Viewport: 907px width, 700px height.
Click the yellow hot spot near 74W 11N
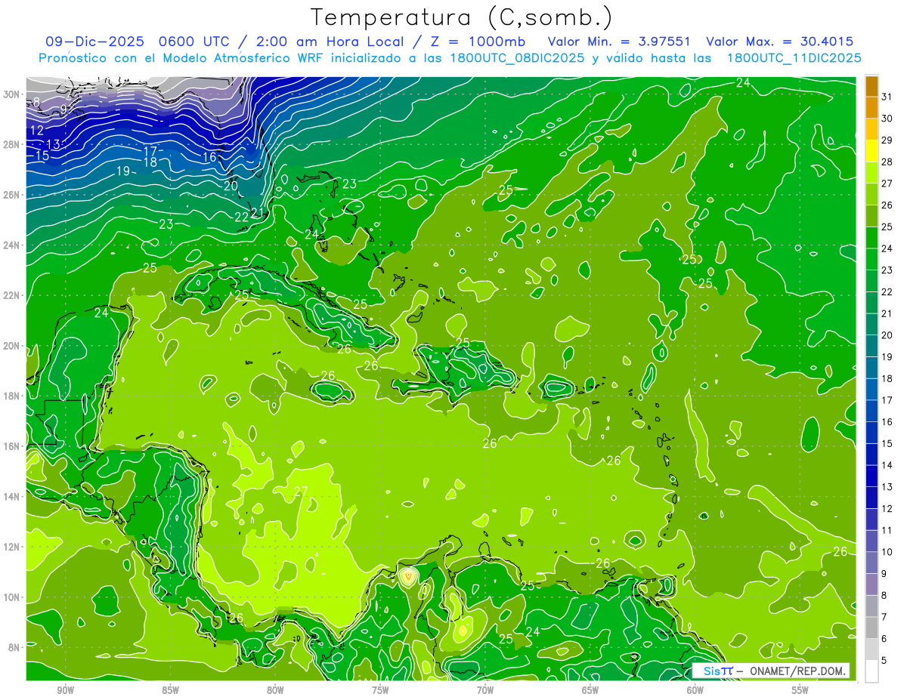tap(408, 577)
